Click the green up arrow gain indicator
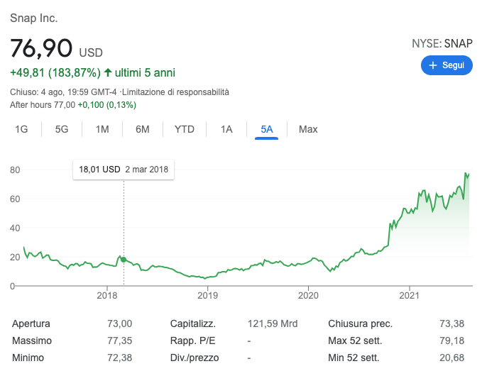 tap(108, 72)
